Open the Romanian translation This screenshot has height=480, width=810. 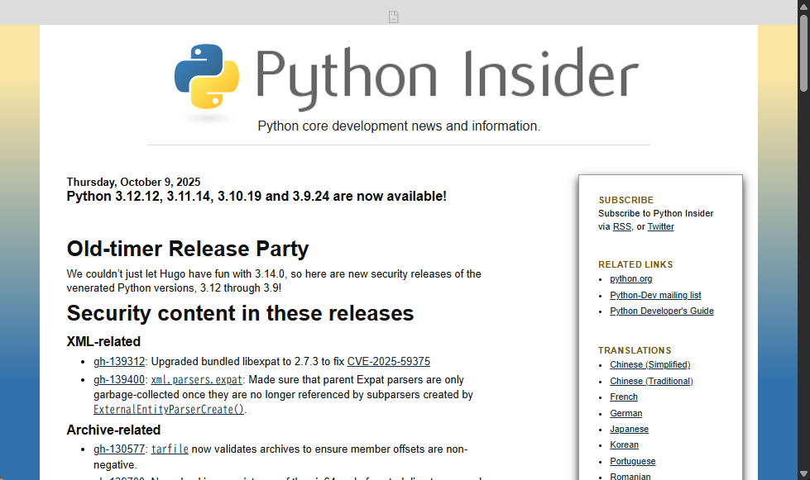[630, 476]
